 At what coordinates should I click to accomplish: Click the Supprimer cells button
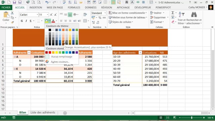coord(159,17)
